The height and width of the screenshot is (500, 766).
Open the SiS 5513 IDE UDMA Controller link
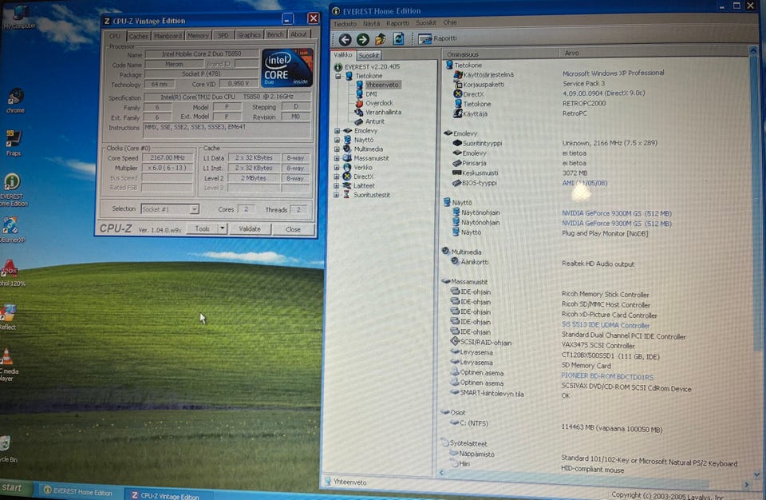[x=606, y=325]
